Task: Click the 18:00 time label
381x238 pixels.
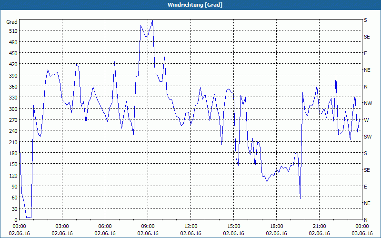Action: tap(277, 227)
